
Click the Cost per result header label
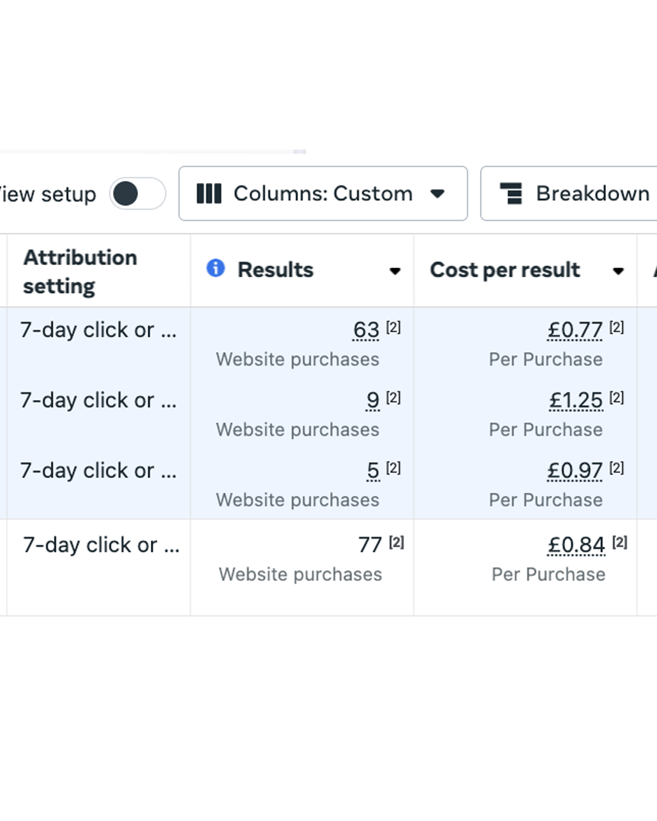[505, 270]
